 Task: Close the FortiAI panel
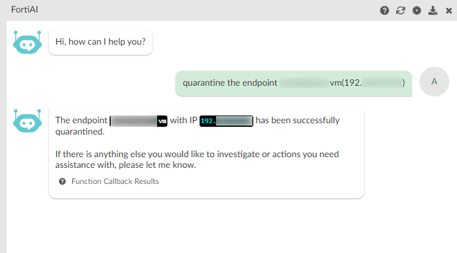pos(449,11)
